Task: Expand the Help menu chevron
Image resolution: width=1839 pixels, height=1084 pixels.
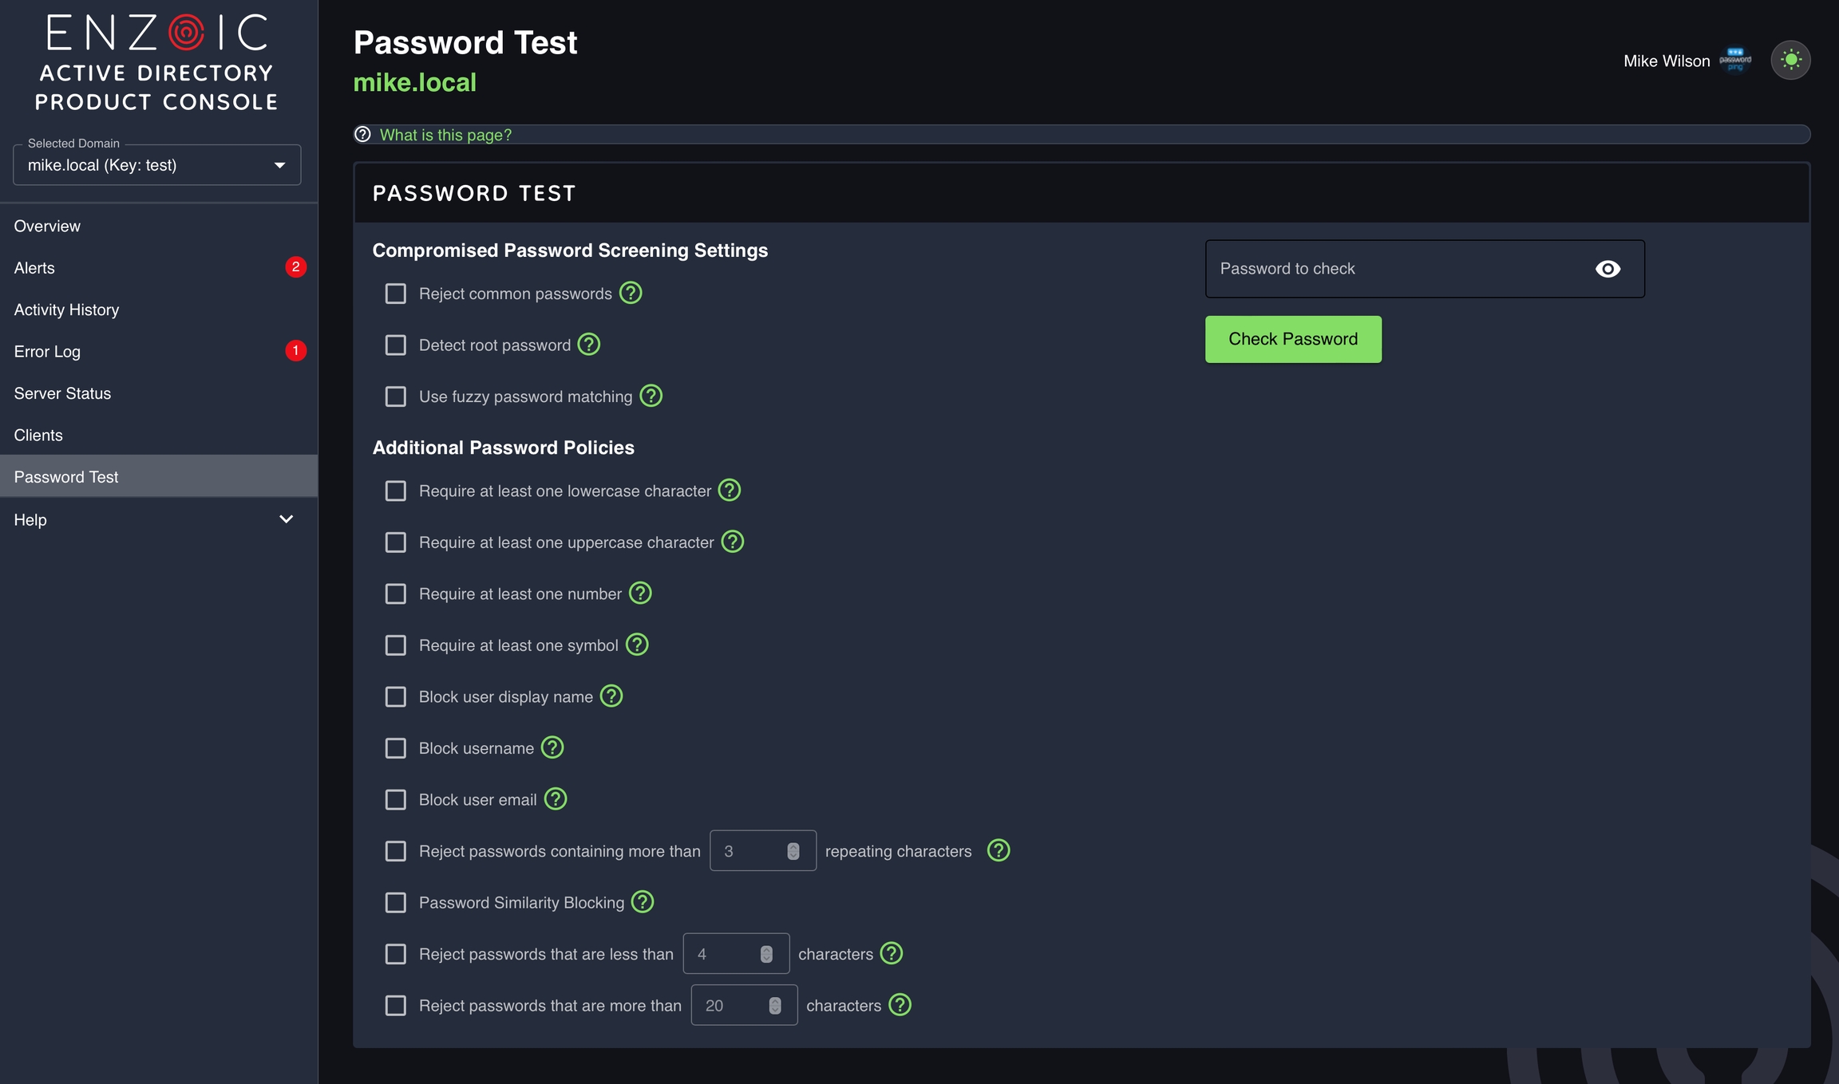Action: 286,519
